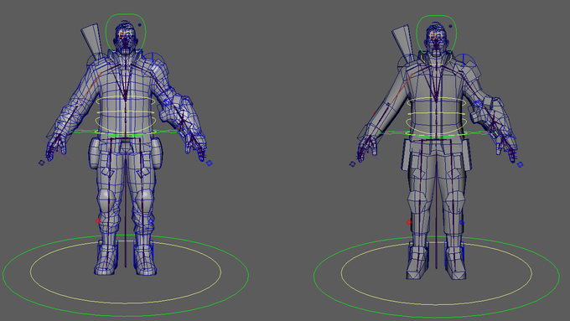
Task: Select blue elbow control on right character's forearm
Action: [x=478, y=104]
